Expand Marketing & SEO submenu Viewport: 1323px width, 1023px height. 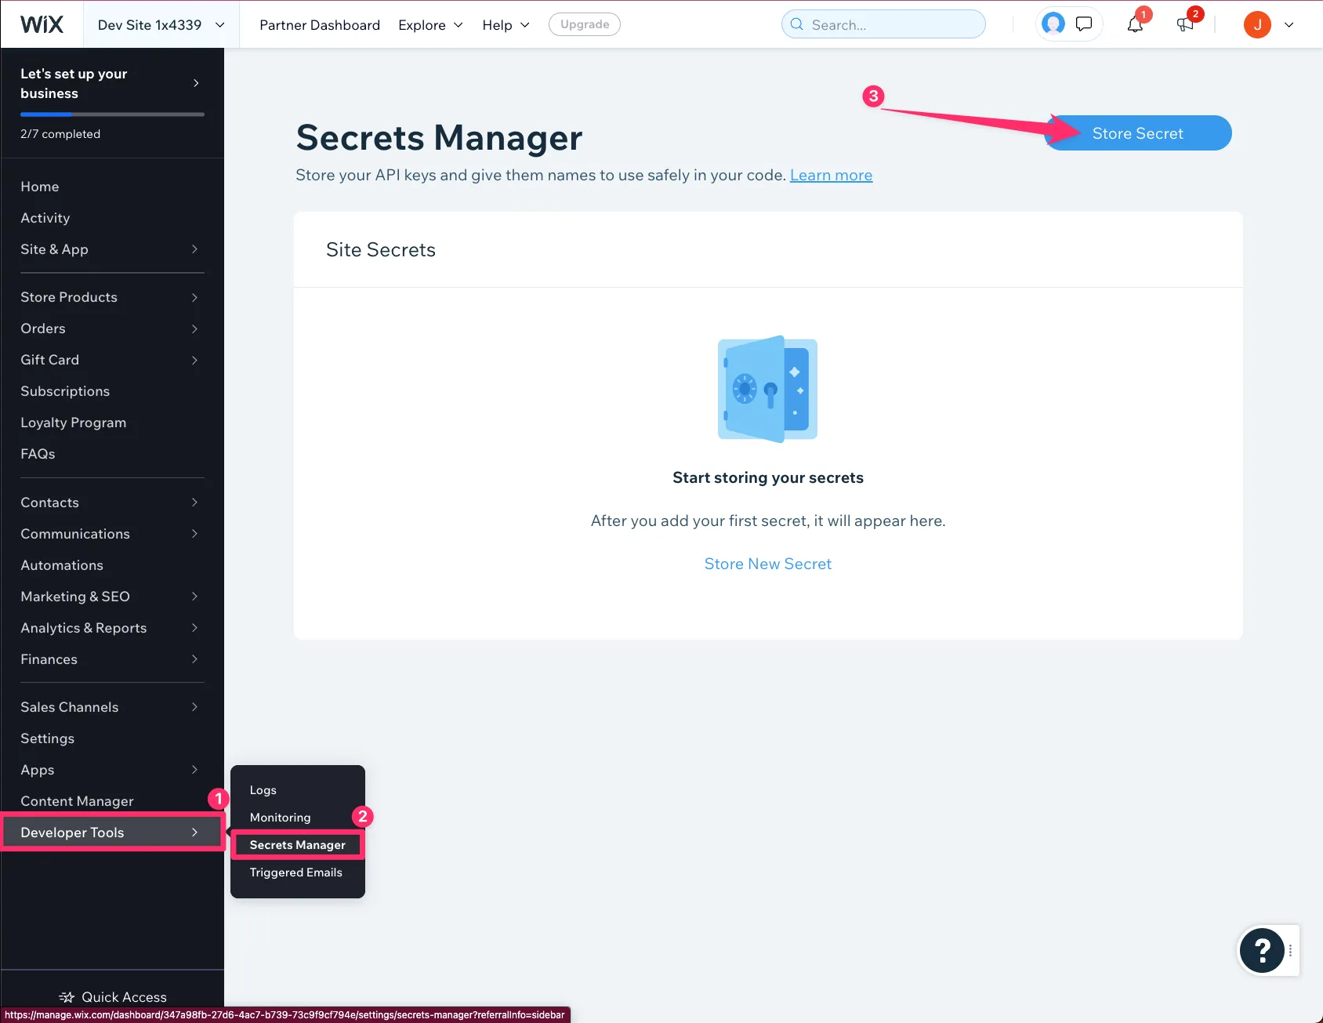tap(112, 597)
